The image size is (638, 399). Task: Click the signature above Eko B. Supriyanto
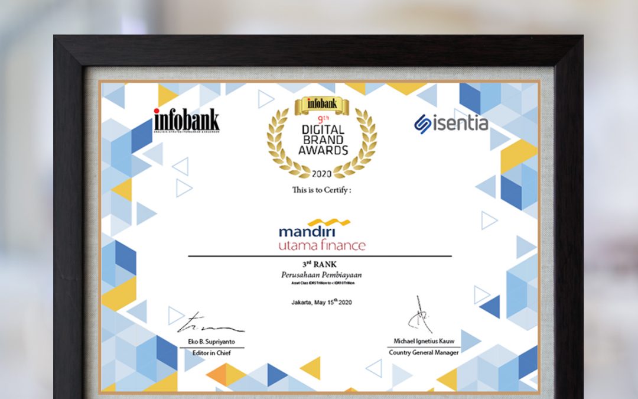pyautogui.click(x=210, y=323)
